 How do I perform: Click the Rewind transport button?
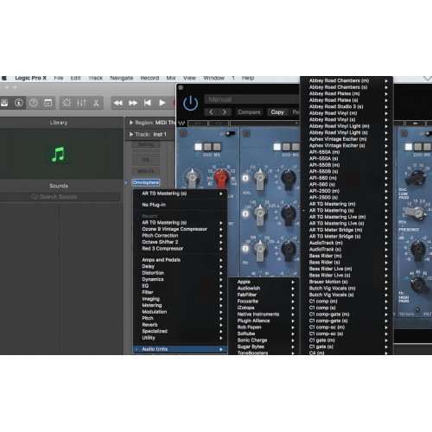[x=118, y=103]
